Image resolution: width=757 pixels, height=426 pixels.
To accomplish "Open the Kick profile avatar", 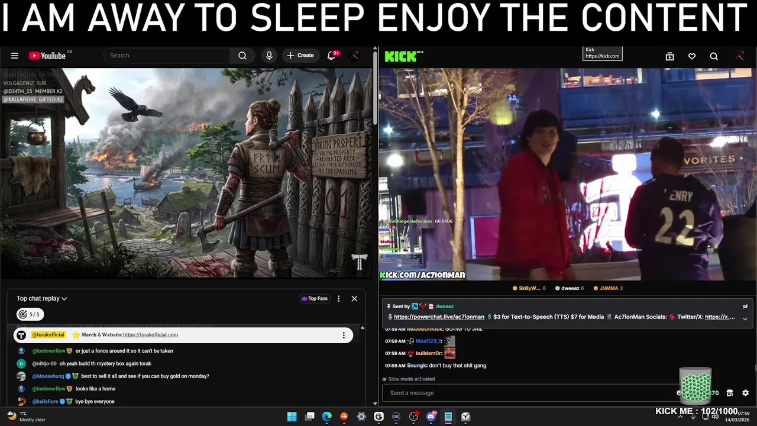I will pyautogui.click(x=740, y=56).
